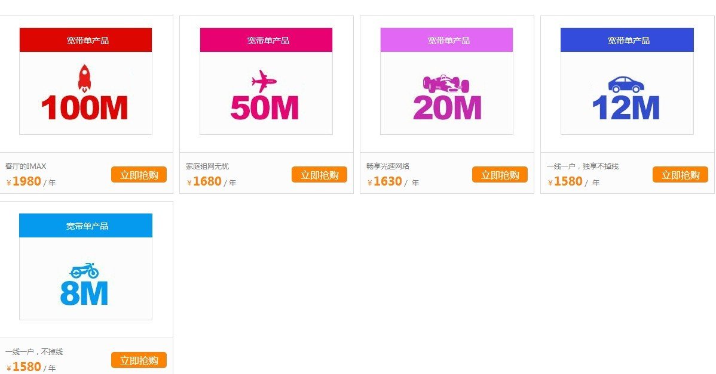Buy the 8M plan with 立即抢购

click(139, 360)
